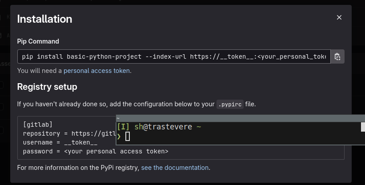Click the password line in config block
This screenshot has width=365, height=185.
tap(96, 151)
